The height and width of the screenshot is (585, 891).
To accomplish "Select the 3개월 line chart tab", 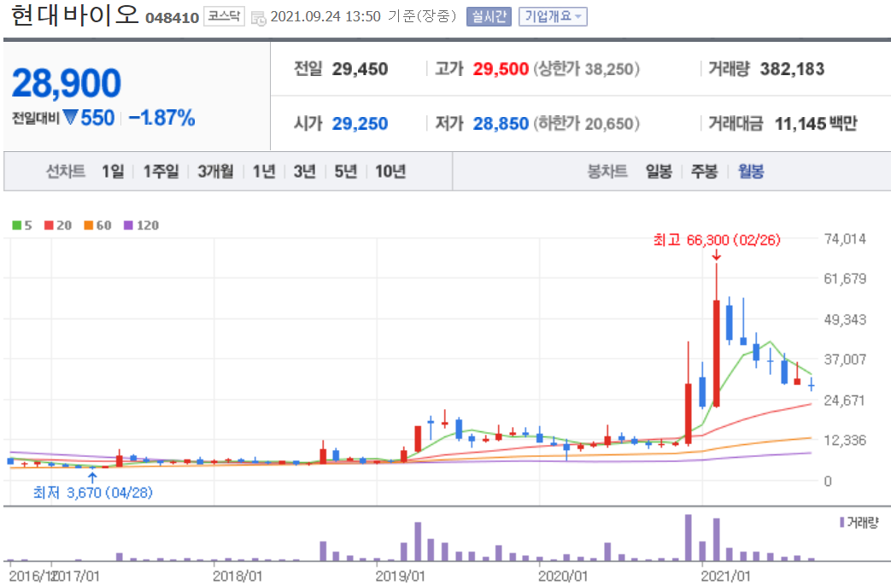I will tap(215, 171).
